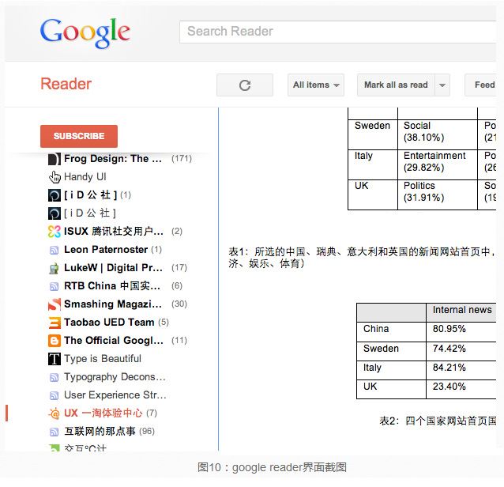Click RSS icon beside Leon Paternoster
504x487 pixels.
pyautogui.click(x=54, y=250)
